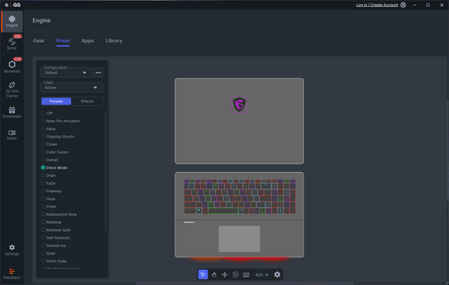This screenshot has width=449, height=285.
Task: Select the Apex Pro Actuation preset
Action: pyautogui.click(x=60, y=121)
